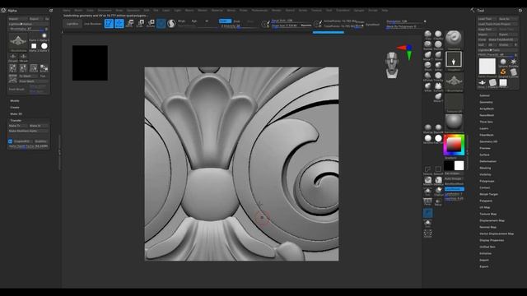The height and width of the screenshot is (296, 527).
Task: Select the orange SimpleBrush tool icon
Action: 503,72
